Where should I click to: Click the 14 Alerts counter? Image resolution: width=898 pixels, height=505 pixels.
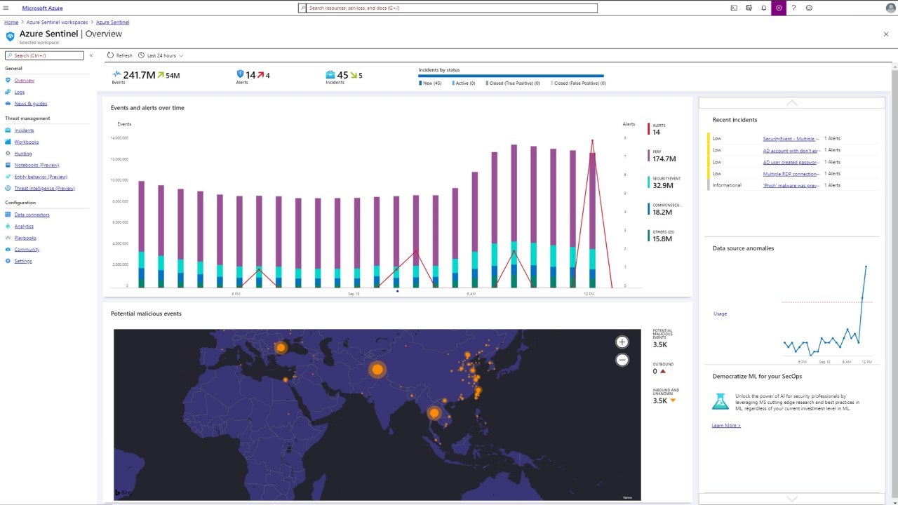(x=253, y=76)
